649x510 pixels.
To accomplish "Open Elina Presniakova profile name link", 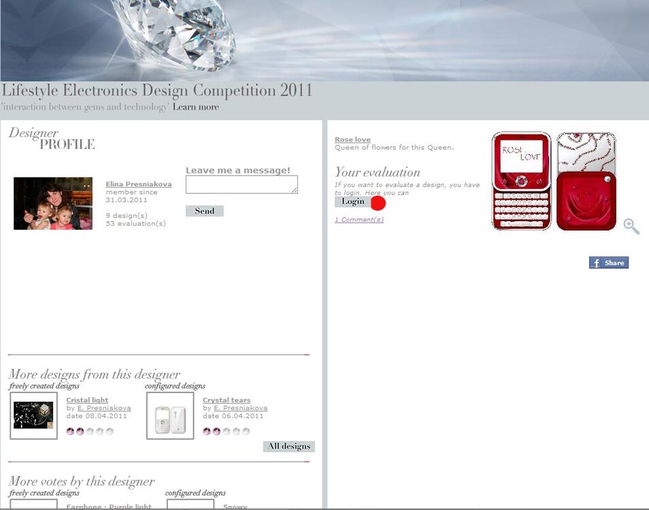I will [x=139, y=184].
